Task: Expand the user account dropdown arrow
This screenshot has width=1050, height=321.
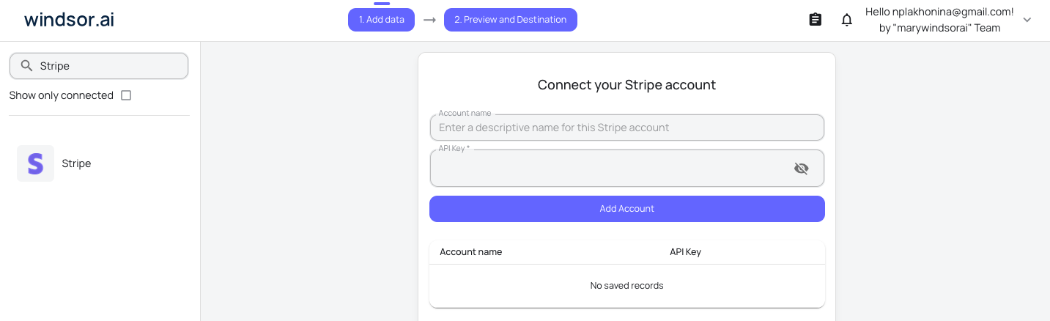Action: (x=1027, y=20)
